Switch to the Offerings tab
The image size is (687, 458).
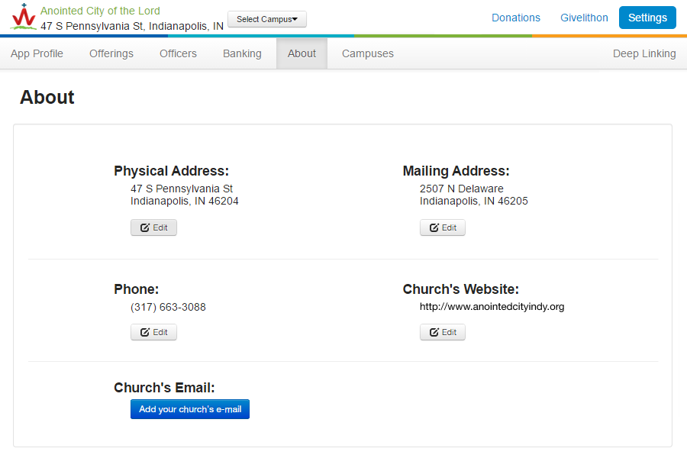point(111,53)
